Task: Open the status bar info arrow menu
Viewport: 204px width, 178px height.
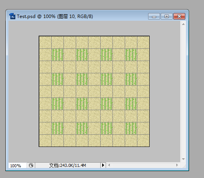Action: [x=103, y=165]
